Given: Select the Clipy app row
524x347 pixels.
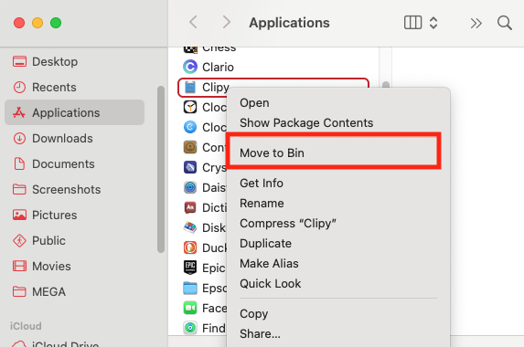Looking at the screenshot, I should 273,88.
